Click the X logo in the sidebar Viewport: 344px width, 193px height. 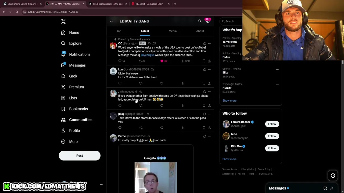(x=63, y=21)
